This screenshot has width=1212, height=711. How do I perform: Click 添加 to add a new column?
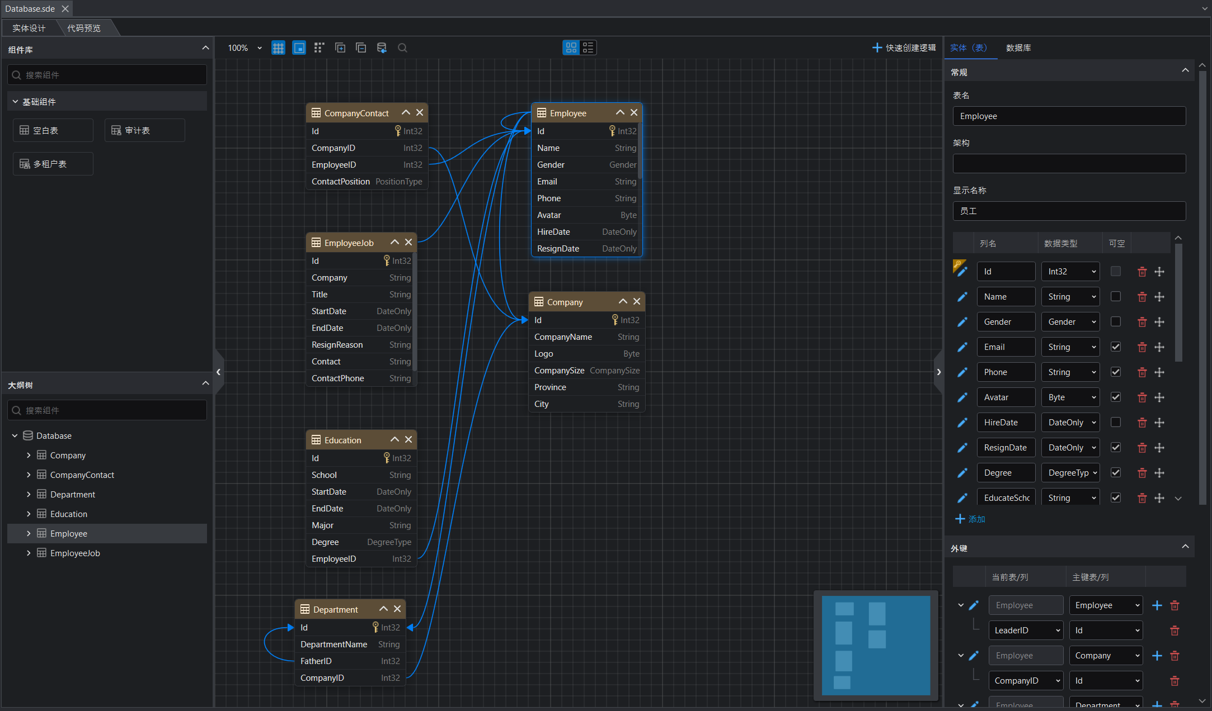click(970, 519)
